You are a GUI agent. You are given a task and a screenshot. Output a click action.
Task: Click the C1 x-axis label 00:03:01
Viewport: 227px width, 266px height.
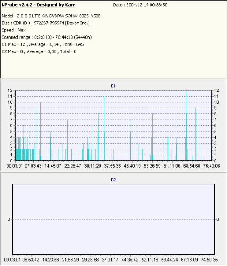(x=15, y=166)
